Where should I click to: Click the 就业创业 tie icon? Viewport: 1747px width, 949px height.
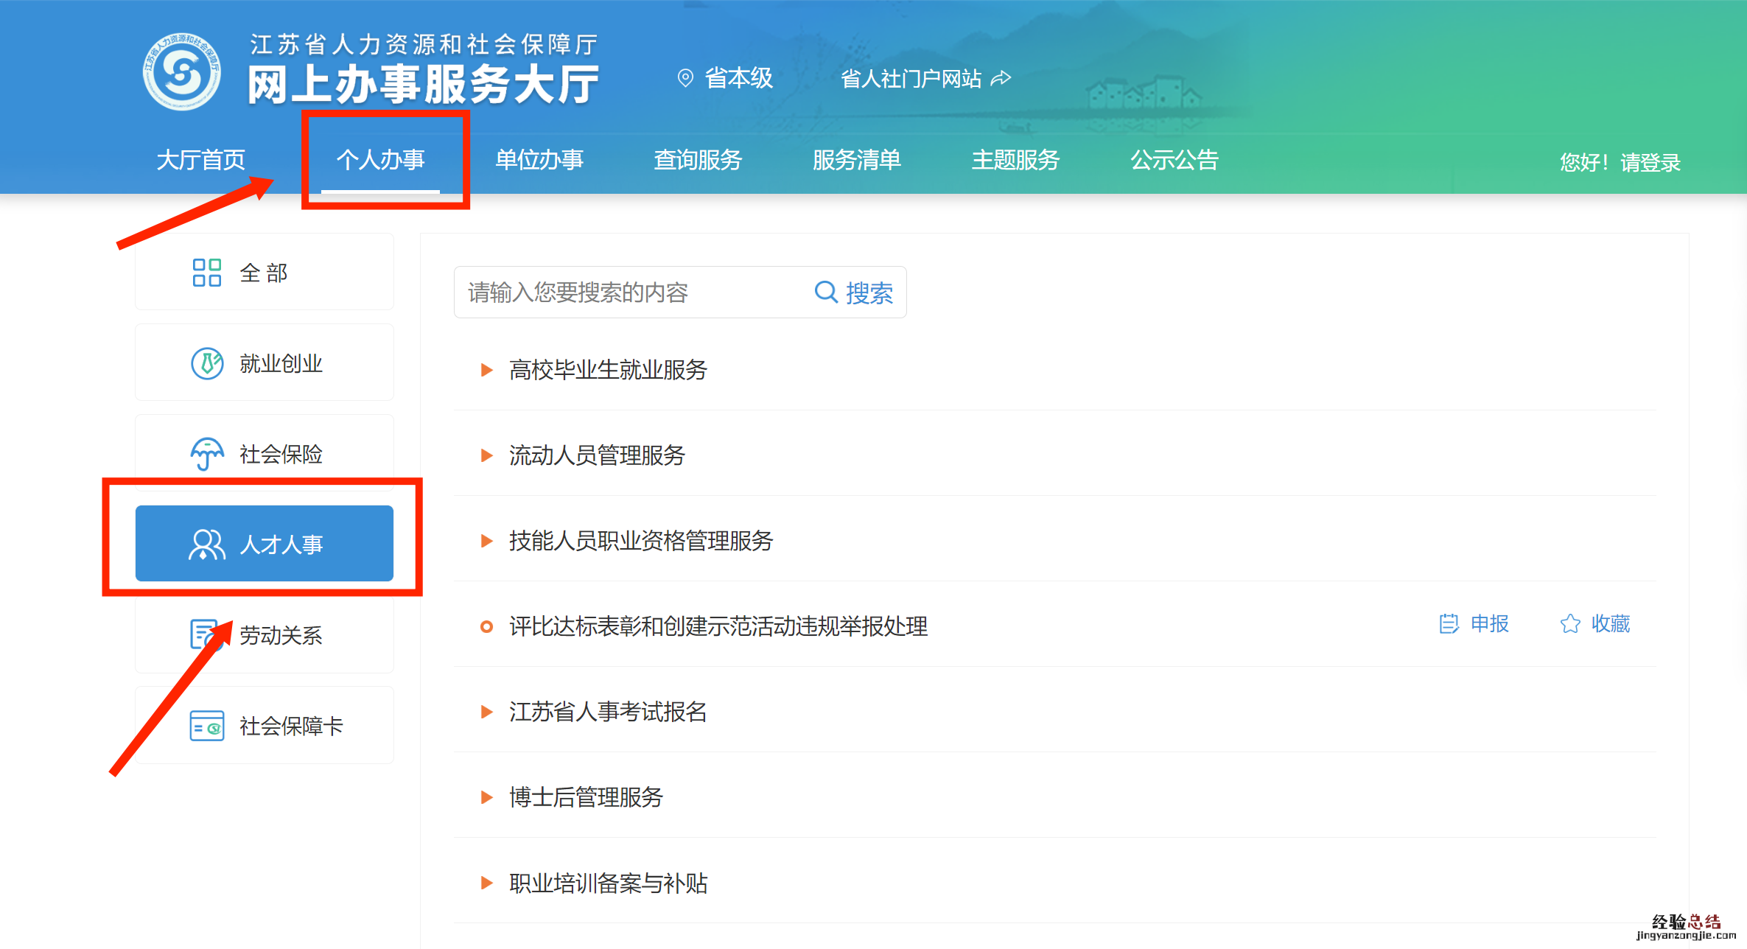tap(207, 363)
